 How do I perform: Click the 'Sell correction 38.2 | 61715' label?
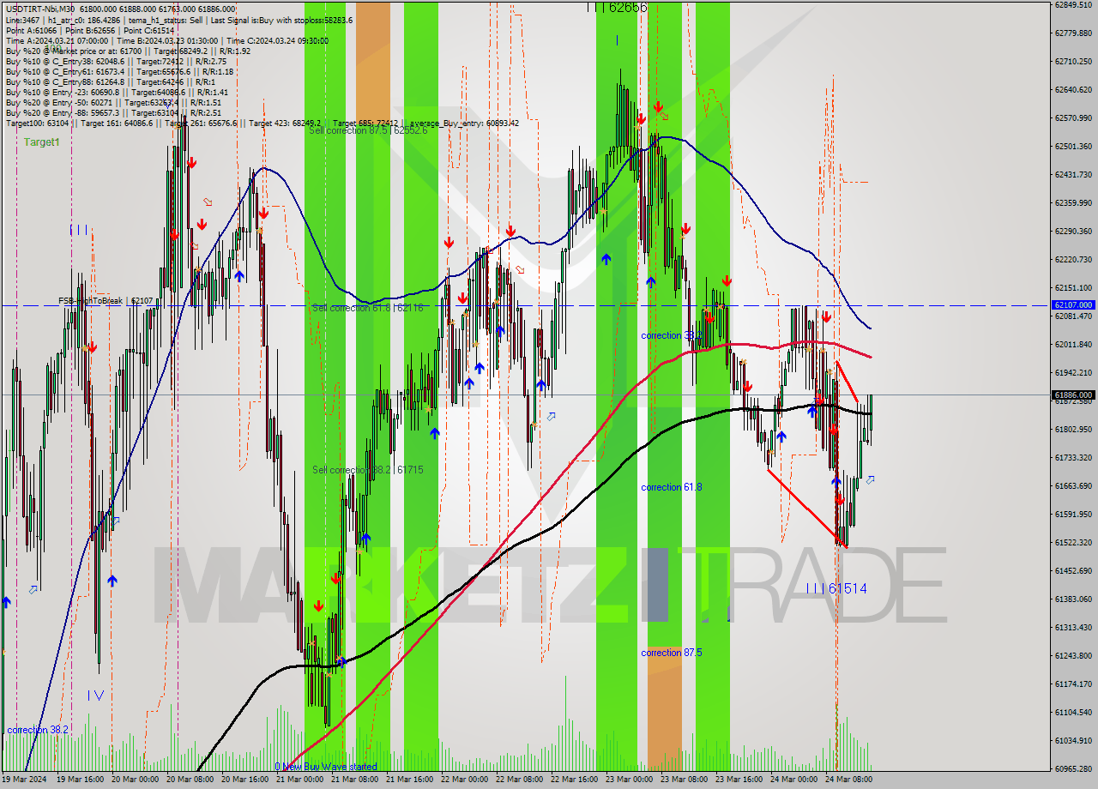pos(367,470)
